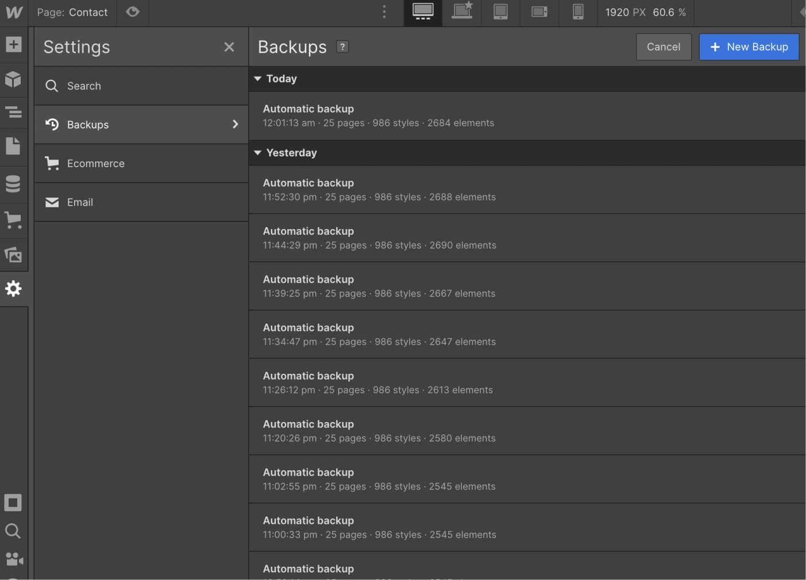Open the Assets panel
Viewport: 806px width, 580px height.
coord(14,254)
